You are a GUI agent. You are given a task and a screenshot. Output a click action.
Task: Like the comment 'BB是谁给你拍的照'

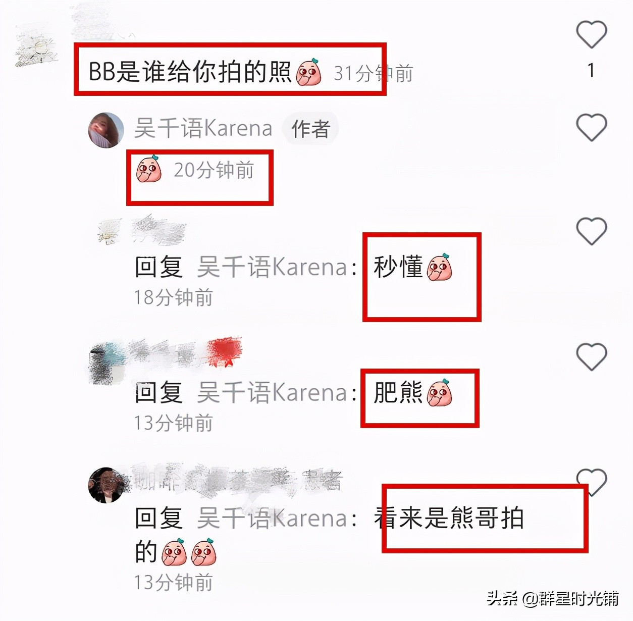tap(591, 34)
